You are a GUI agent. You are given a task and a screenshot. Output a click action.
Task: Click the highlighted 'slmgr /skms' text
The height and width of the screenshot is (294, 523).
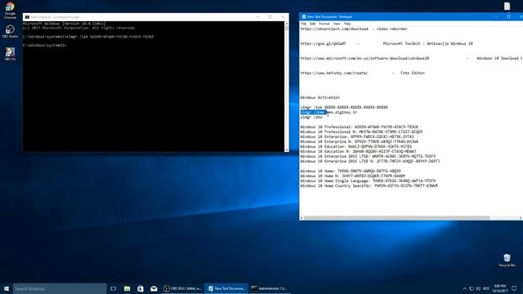pos(313,113)
